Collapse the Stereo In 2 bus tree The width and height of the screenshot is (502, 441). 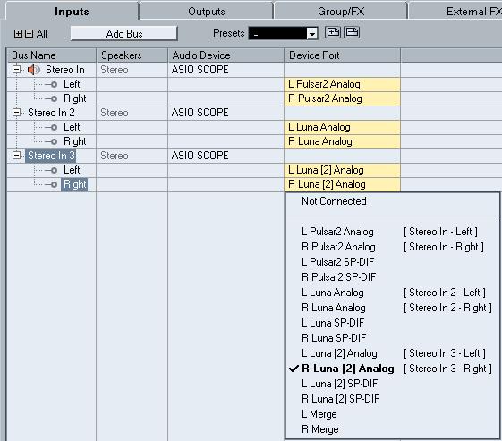click(16, 113)
